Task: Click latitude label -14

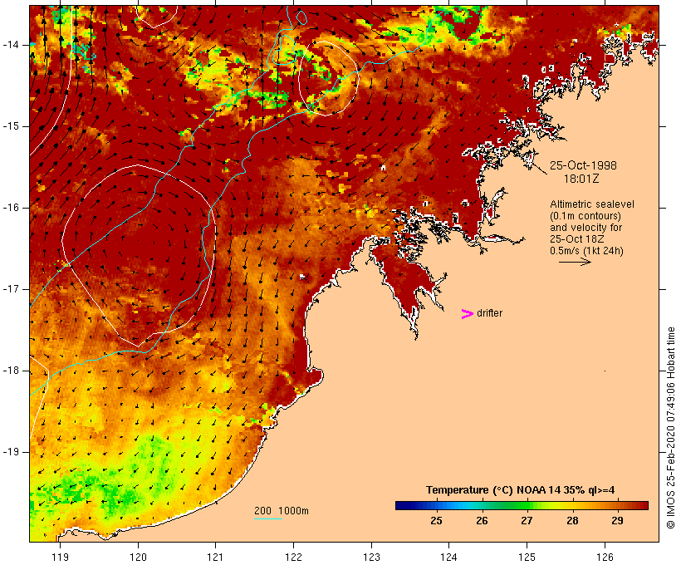Action: [x=11, y=45]
